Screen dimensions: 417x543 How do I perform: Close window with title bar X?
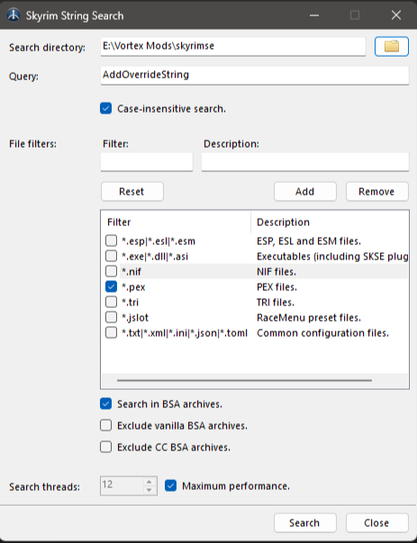coord(396,15)
